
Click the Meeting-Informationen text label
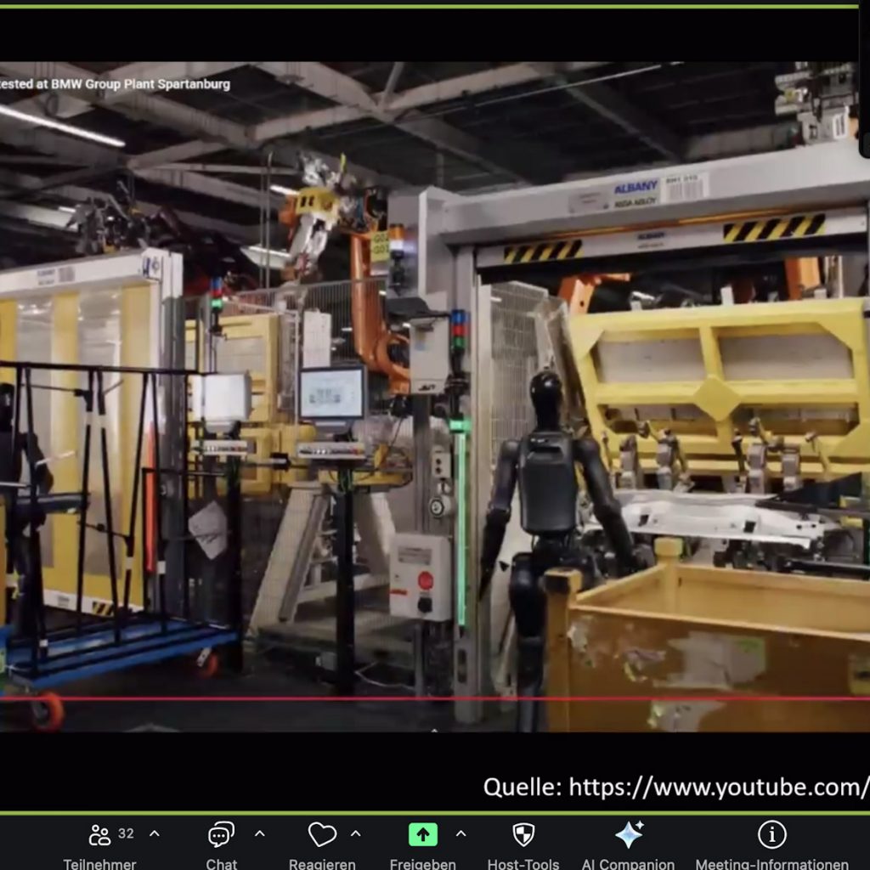[771, 863]
